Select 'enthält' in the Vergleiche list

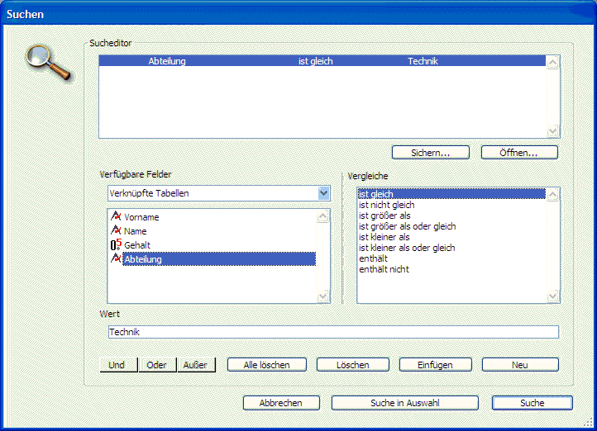[x=374, y=258]
